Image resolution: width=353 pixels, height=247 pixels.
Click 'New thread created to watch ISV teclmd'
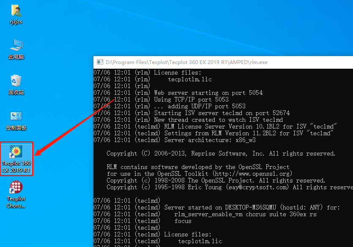188,120
